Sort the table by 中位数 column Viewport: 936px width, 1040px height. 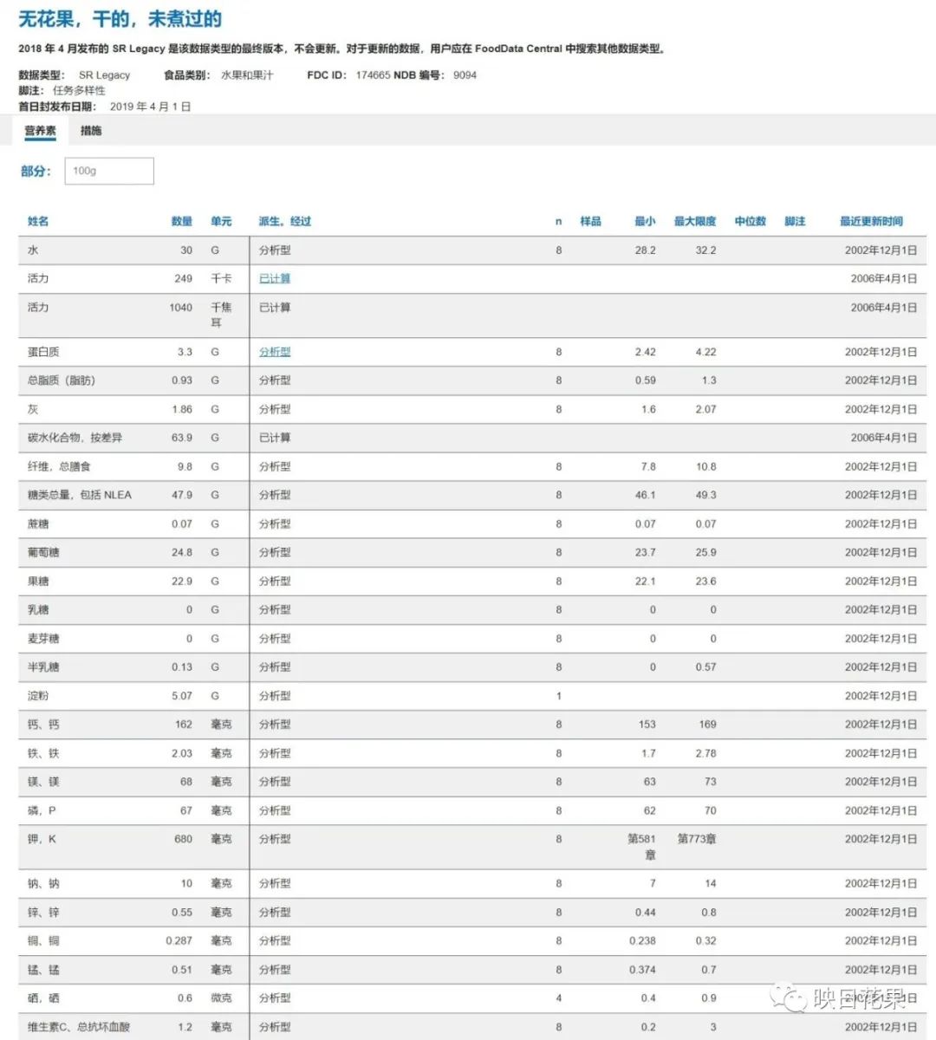(x=748, y=221)
